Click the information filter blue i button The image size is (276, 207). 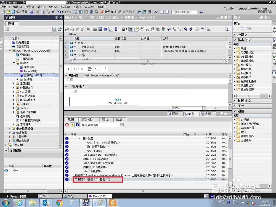click(77, 125)
